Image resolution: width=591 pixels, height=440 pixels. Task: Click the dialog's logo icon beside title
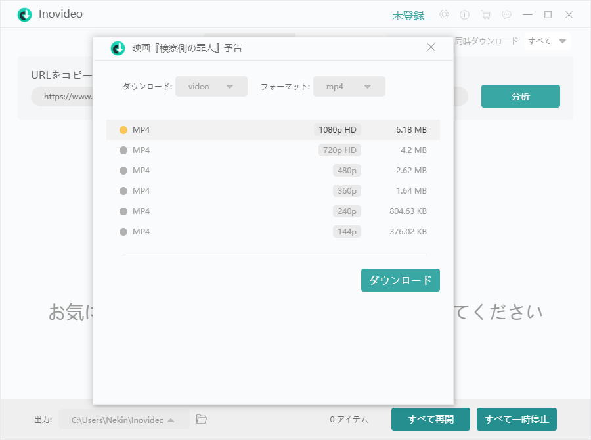tap(118, 48)
